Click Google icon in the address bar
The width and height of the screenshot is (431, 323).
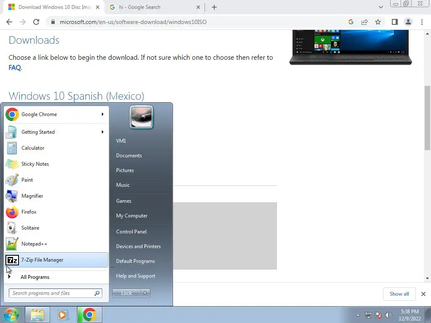351,22
